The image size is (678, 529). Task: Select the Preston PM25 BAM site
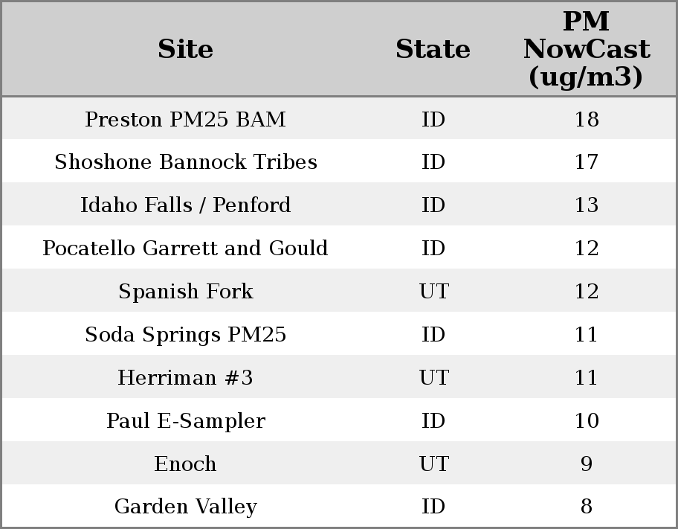click(185, 120)
